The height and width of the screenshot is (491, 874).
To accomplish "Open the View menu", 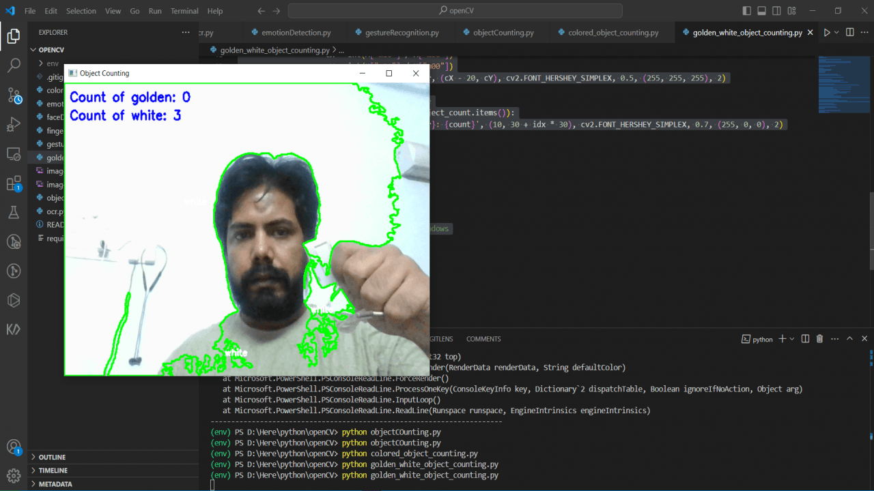I will (113, 11).
